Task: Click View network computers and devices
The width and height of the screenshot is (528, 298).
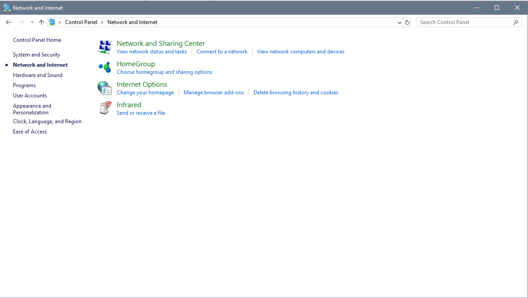Action: click(301, 52)
